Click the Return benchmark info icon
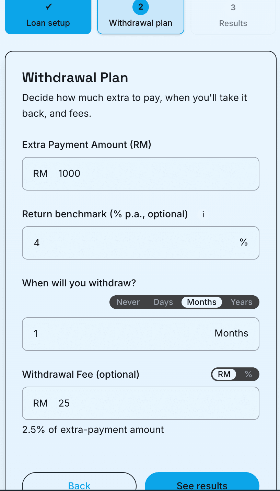 click(203, 215)
